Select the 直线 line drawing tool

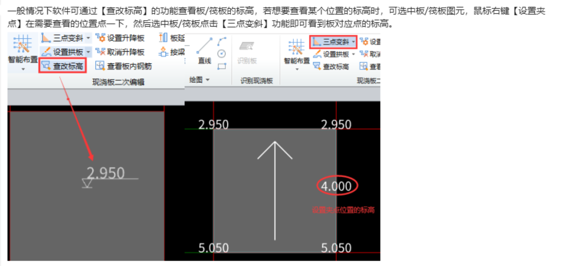tap(204, 51)
